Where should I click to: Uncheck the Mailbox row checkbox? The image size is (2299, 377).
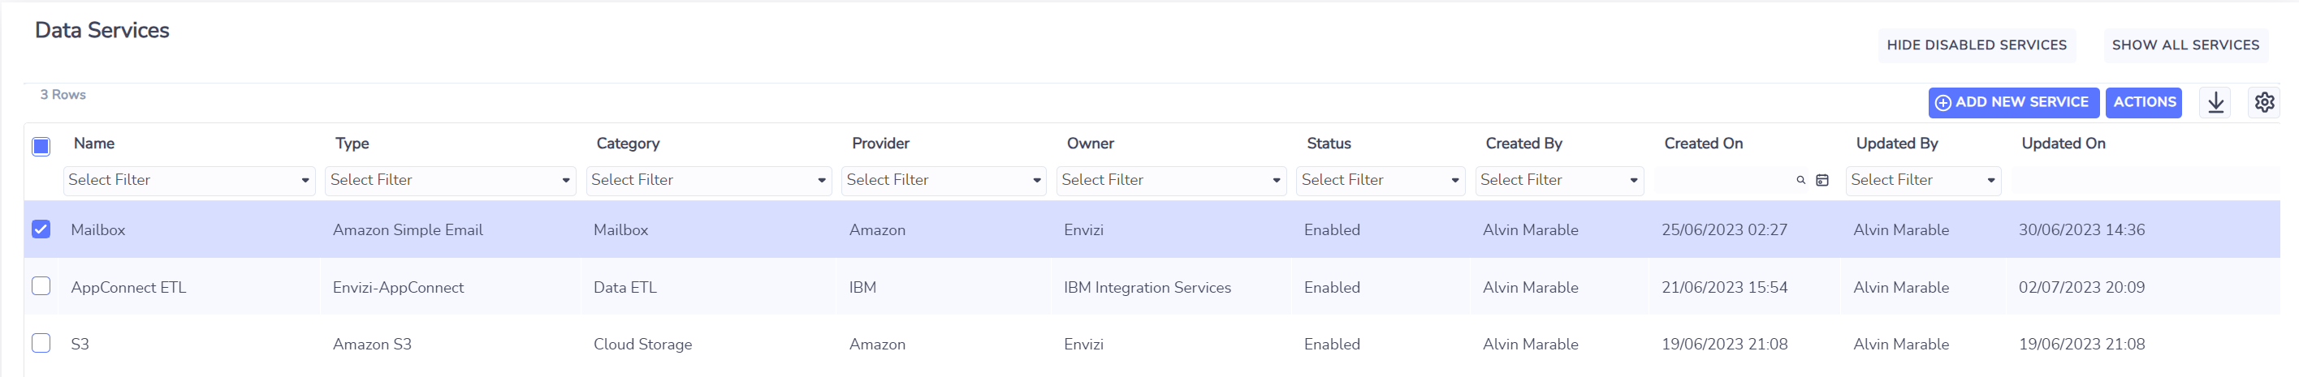tap(41, 229)
